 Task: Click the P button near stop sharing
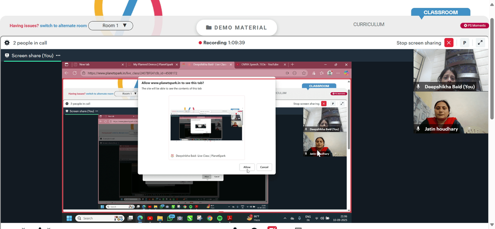[464, 43]
